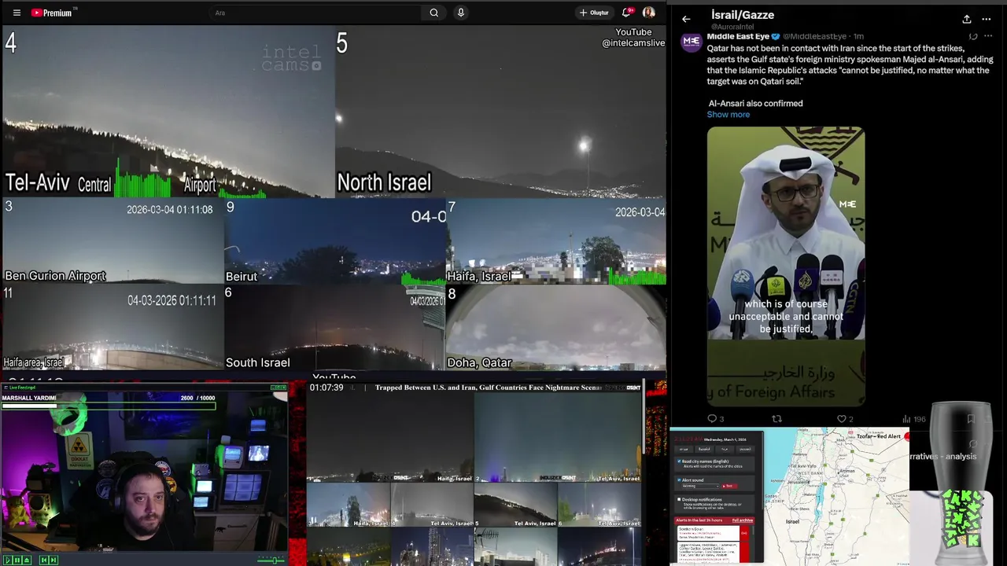The width and height of the screenshot is (1007, 566).
Task: Click the Live Feed.mp4 window title
Action: click(22, 388)
